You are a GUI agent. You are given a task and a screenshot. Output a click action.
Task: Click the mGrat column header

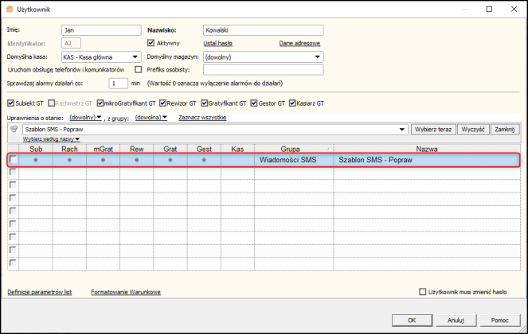point(103,149)
